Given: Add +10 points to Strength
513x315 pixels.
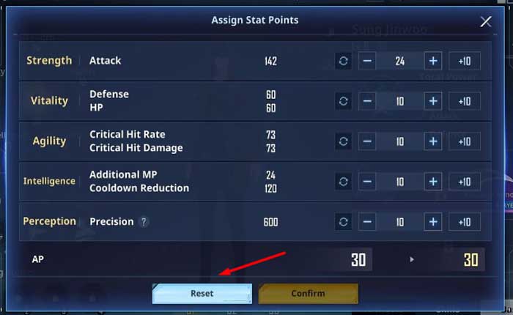Looking at the screenshot, I should click(x=465, y=61).
